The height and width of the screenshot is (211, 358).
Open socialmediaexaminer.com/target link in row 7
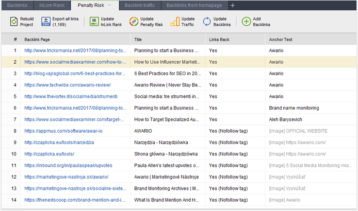click(74, 119)
